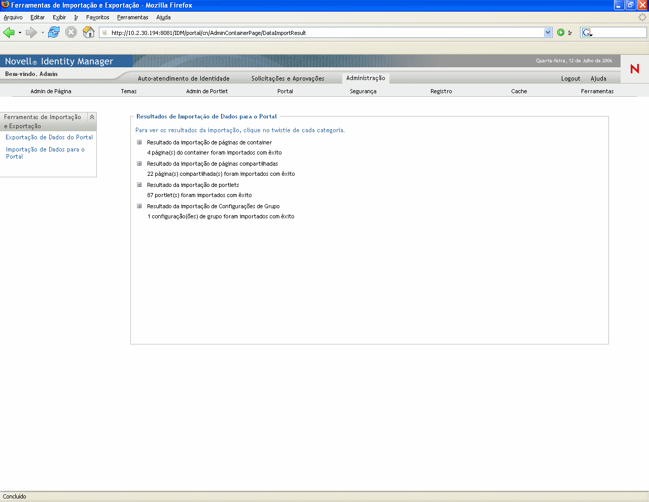Open the Registro section

click(441, 91)
